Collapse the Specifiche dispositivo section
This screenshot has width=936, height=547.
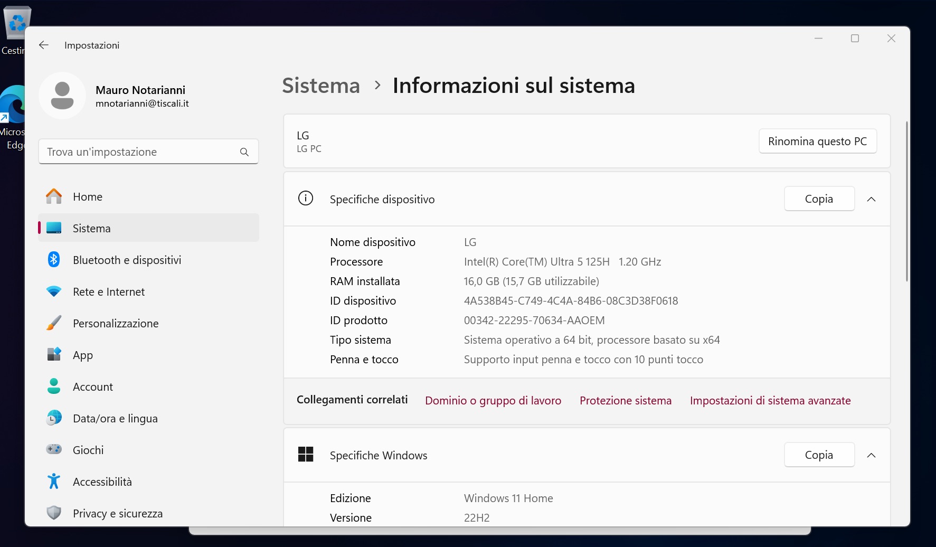pyautogui.click(x=872, y=200)
